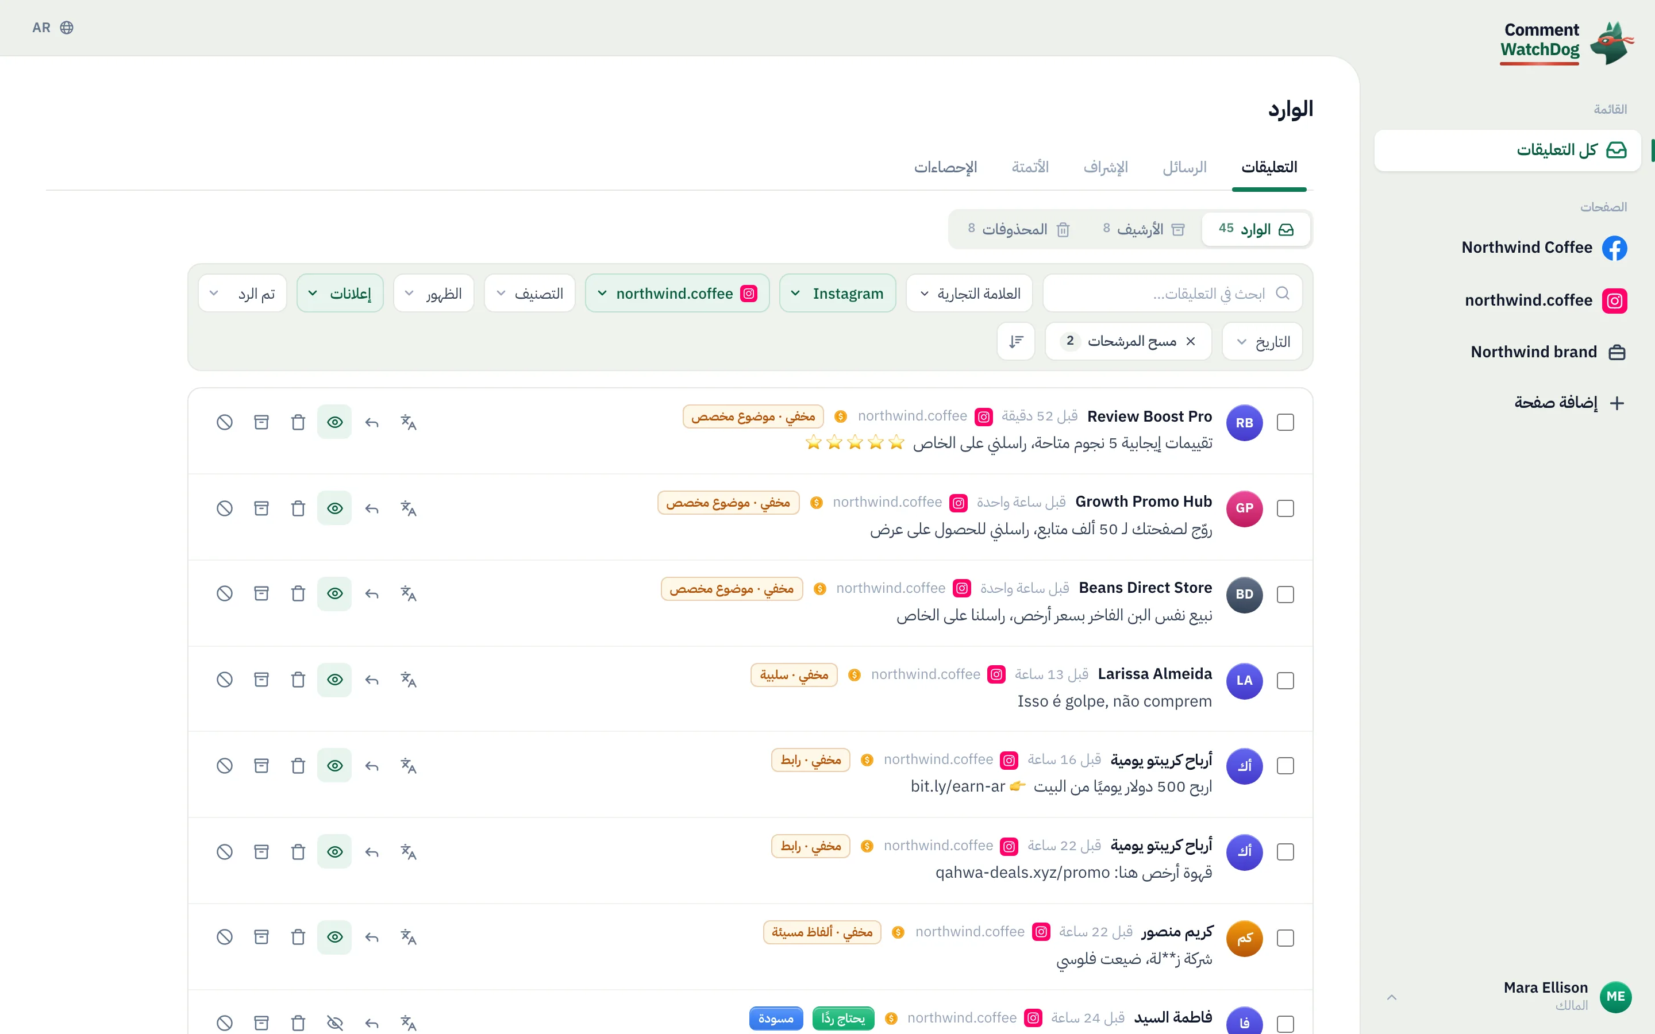Viewport: 1655px width, 1034px height.
Task: Switch to the التعليقات tab
Action: (x=1269, y=168)
